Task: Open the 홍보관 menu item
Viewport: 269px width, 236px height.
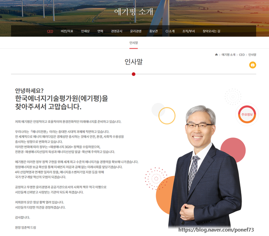Action: point(153,31)
